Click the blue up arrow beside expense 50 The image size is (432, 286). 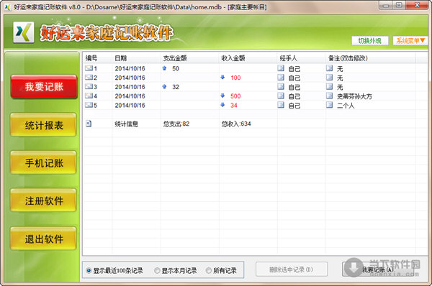point(164,68)
